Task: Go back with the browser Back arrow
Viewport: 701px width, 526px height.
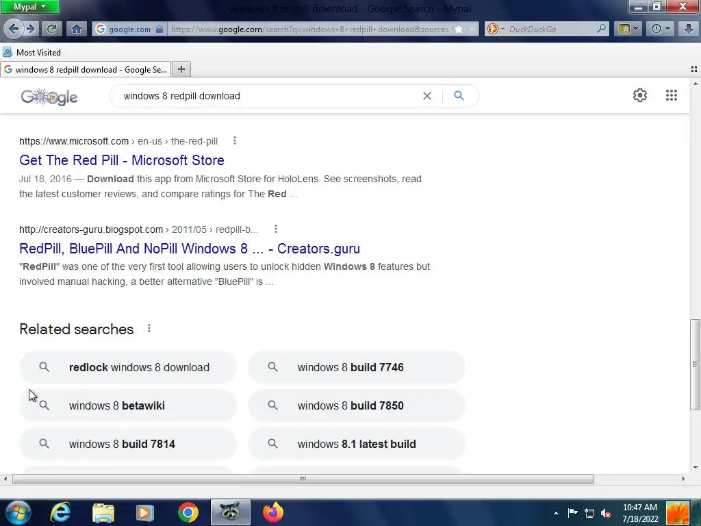Action: click(13, 29)
